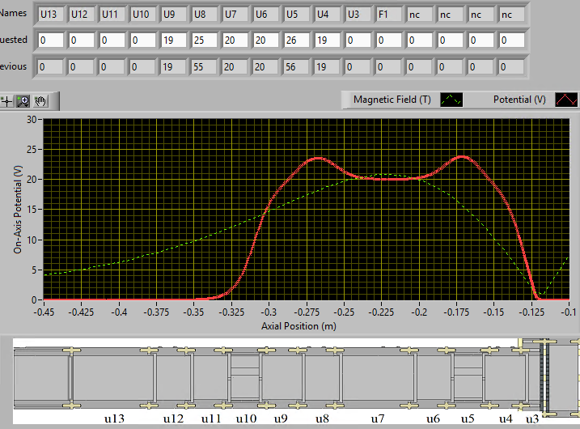Click electrode label u3 in diagram
The height and width of the screenshot is (429, 580).
pyautogui.click(x=532, y=419)
